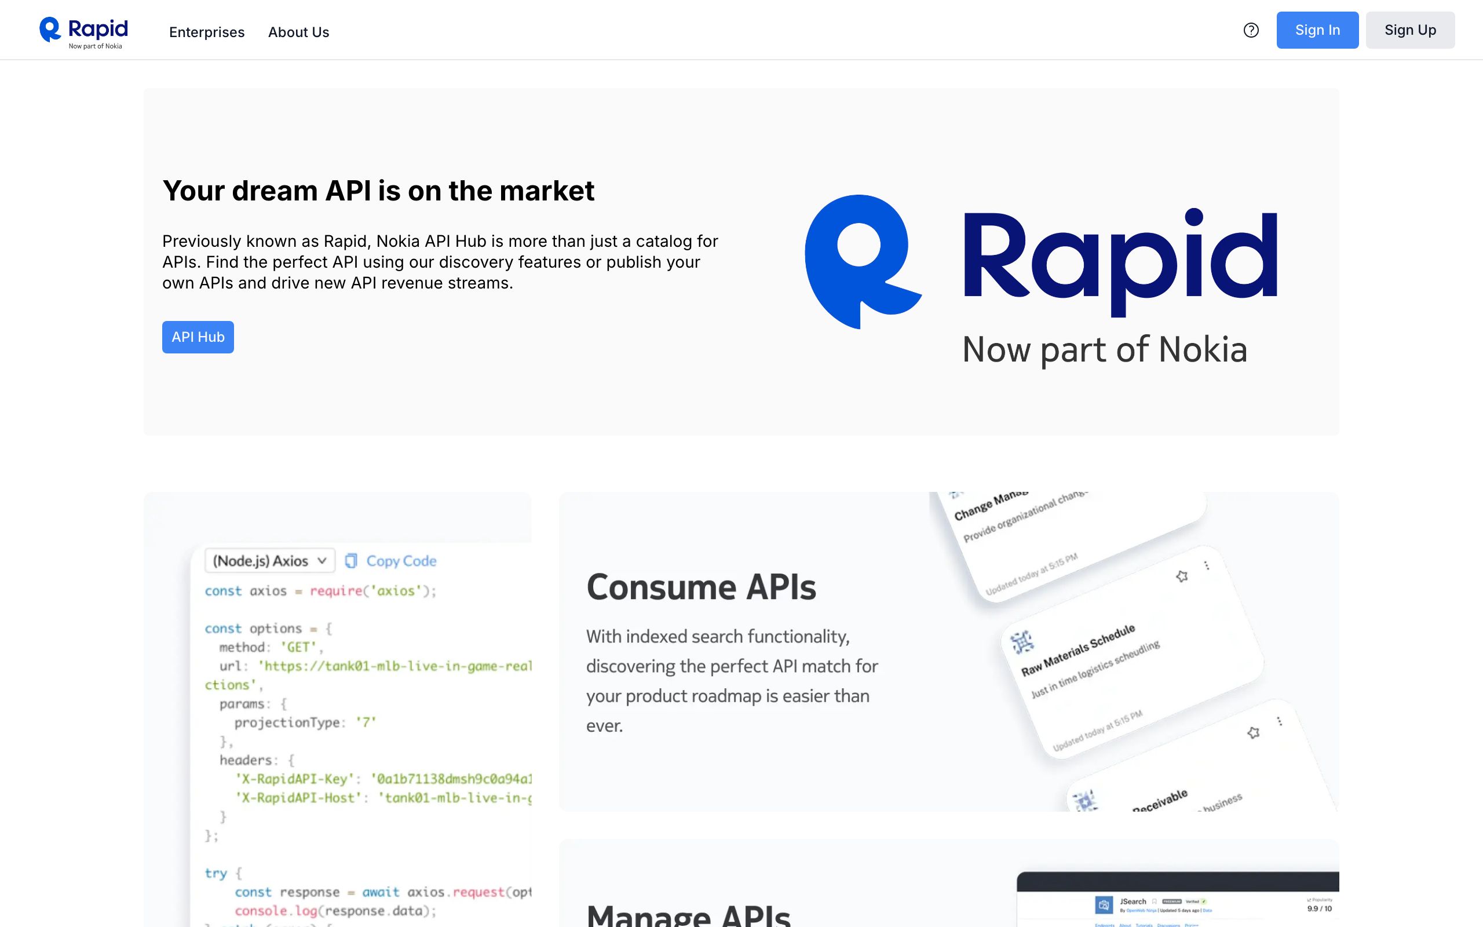This screenshot has height=927, width=1483.
Task: Open the Enterprises menu item
Action: tap(206, 32)
